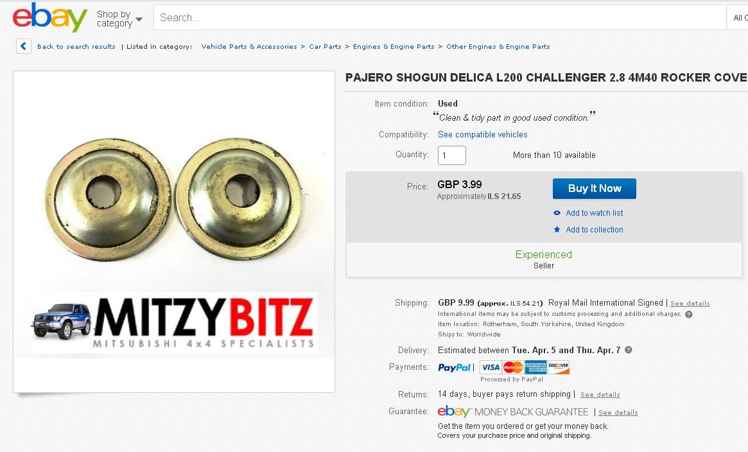This screenshot has height=452, width=748.
Task: Open See compatible vehicles link
Action: [482, 134]
